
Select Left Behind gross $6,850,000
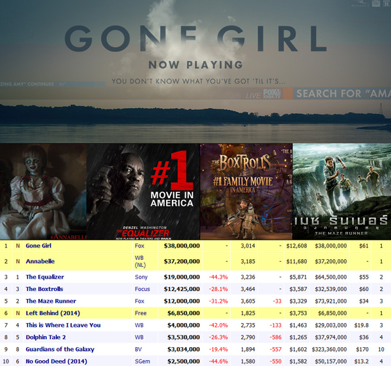[184, 313]
